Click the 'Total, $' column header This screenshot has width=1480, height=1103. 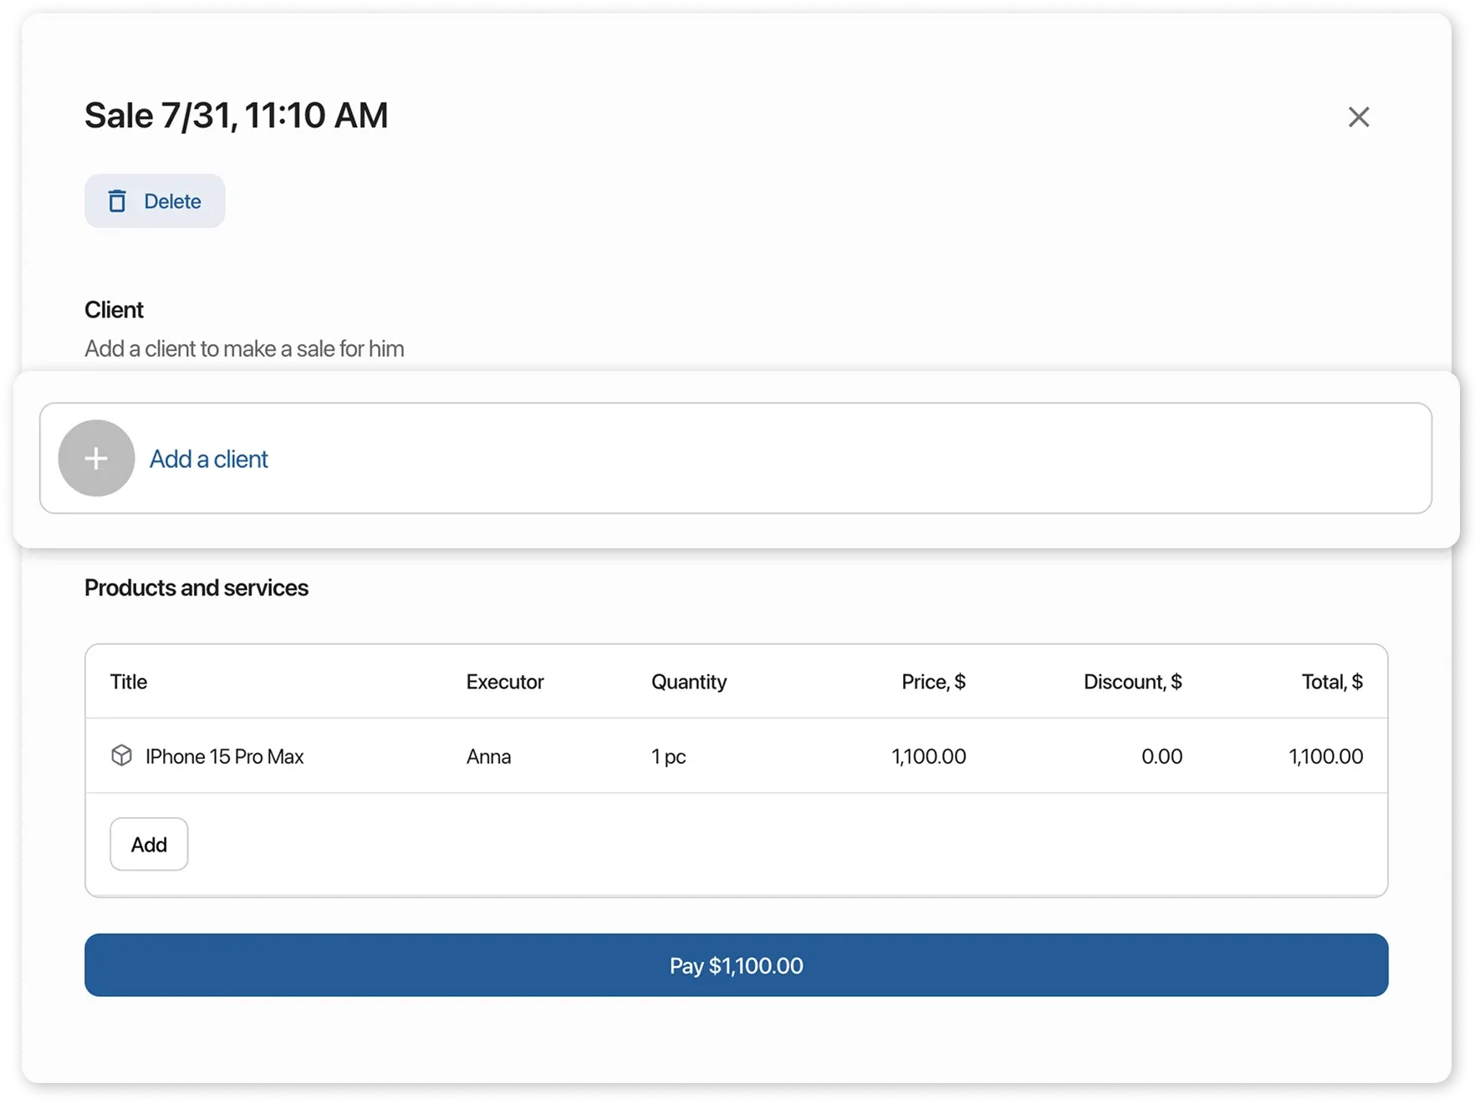1332,682
